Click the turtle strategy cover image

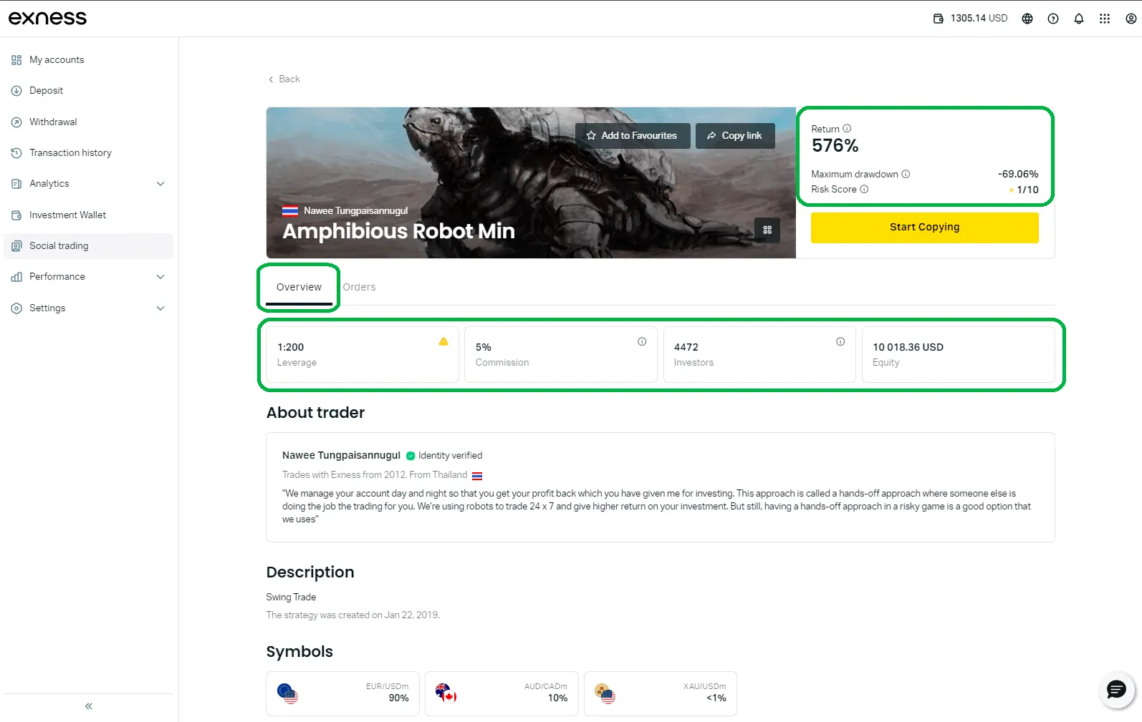[531, 182]
